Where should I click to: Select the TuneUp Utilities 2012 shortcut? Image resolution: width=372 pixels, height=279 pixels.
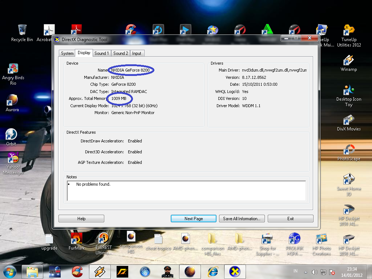(349, 36)
